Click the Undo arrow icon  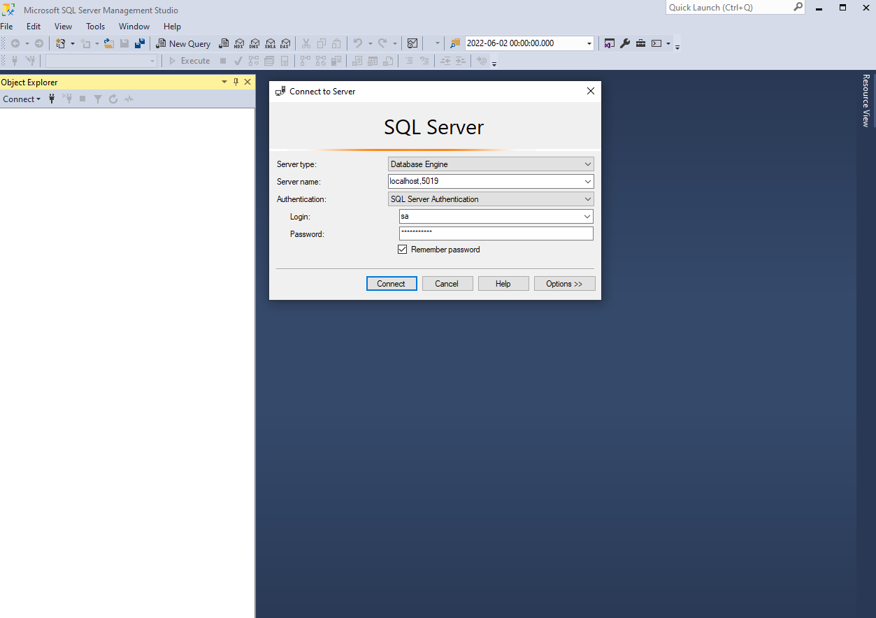coord(358,43)
